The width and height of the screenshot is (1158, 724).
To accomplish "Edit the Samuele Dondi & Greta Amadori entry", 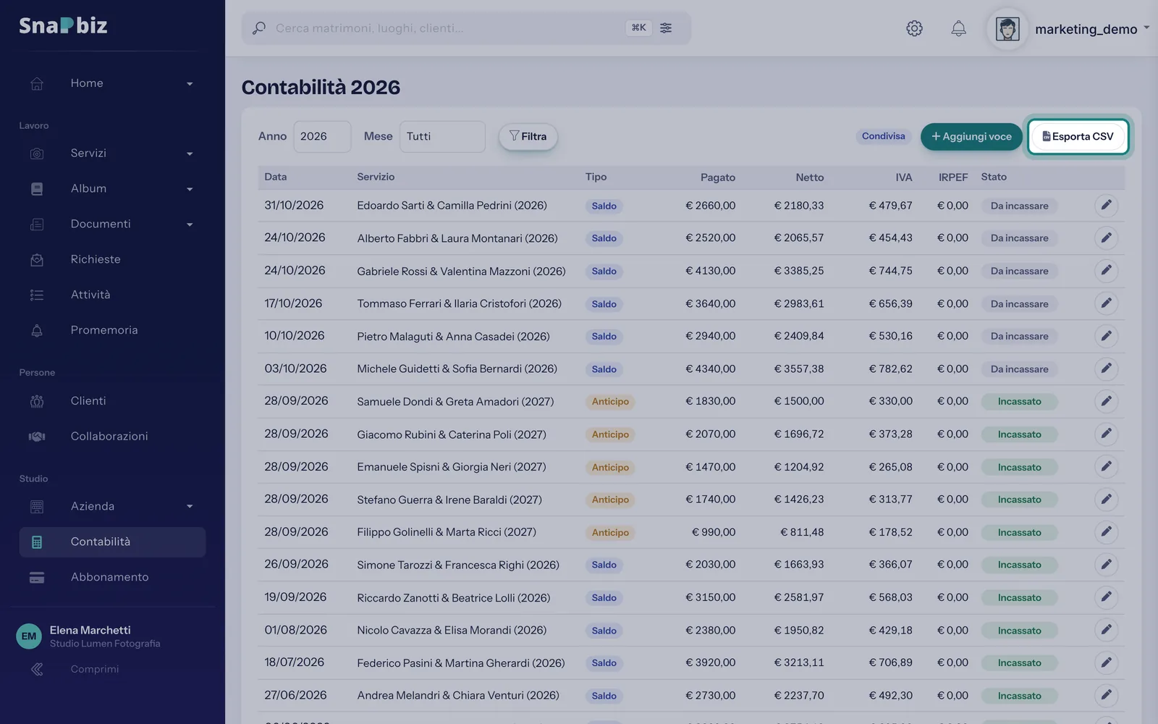I will (x=1106, y=401).
